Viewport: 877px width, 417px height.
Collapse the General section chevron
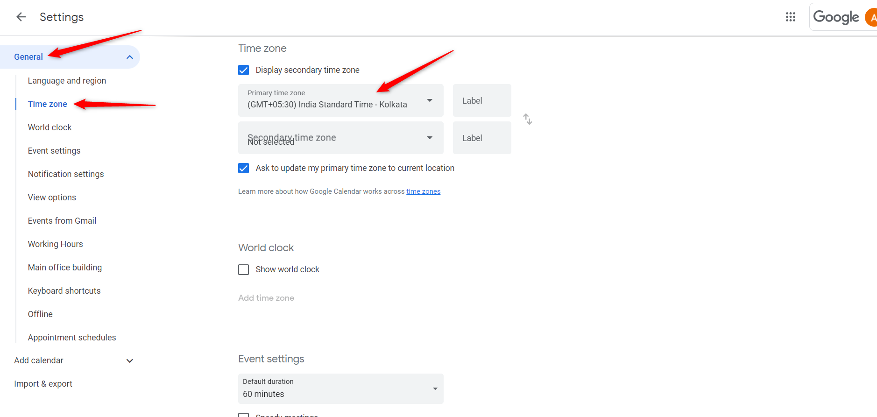tap(130, 57)
